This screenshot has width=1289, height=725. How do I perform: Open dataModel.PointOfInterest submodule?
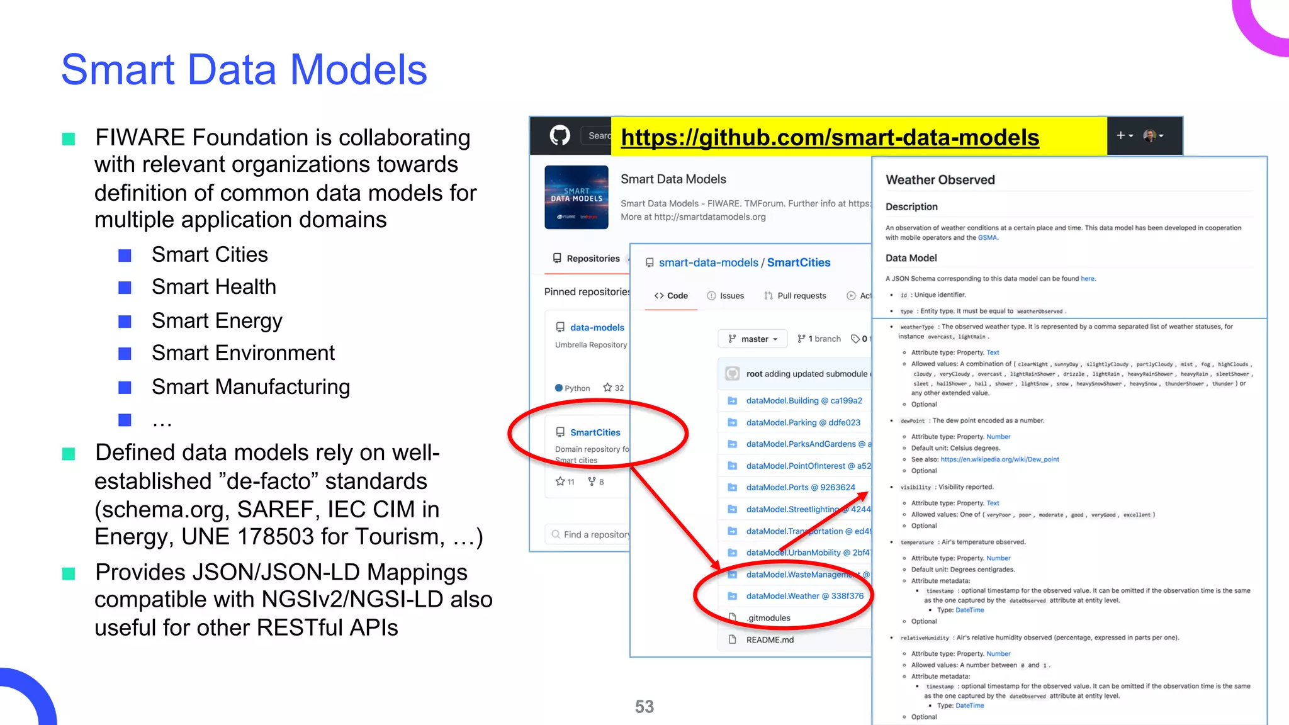(808, 466)
